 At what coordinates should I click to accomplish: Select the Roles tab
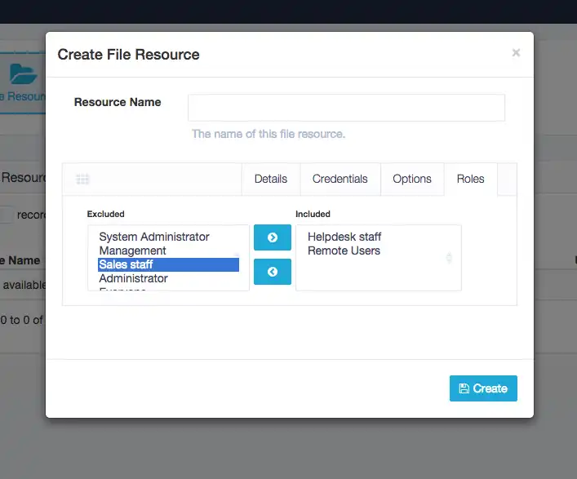click(471, 180)
